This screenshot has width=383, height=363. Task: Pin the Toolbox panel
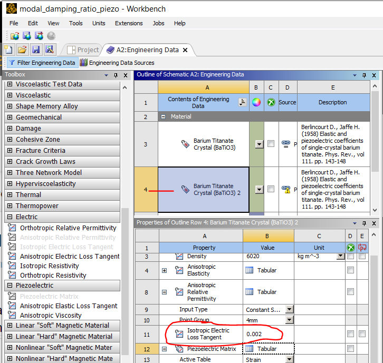[116, 75]
